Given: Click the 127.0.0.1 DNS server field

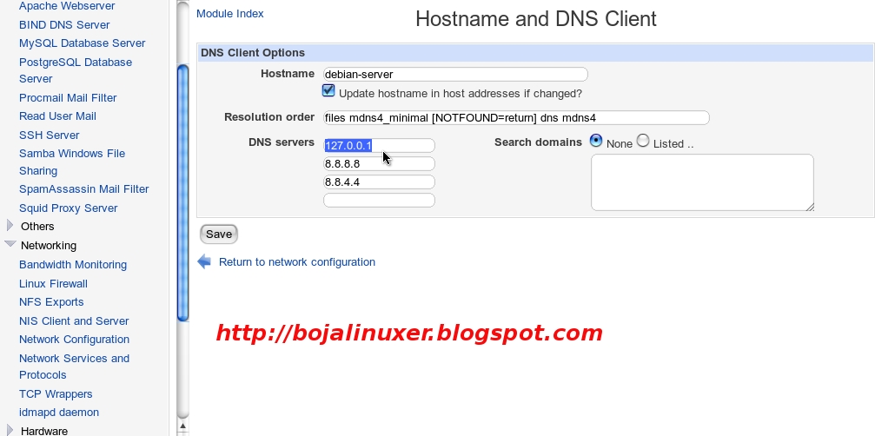Looking at the screenshot, I should (379, 146).
